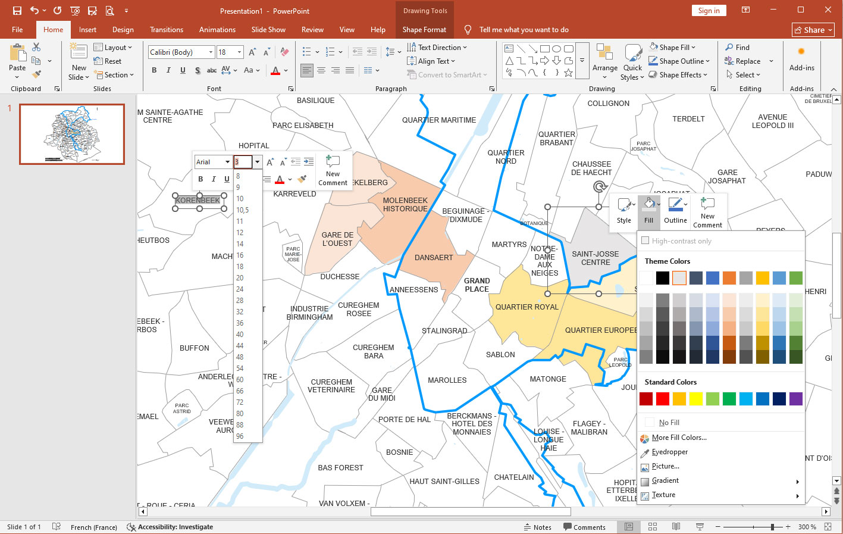Click the Center align icon in Paragraph group
Screen dimensions: 843x534
(x=321, y=70)
